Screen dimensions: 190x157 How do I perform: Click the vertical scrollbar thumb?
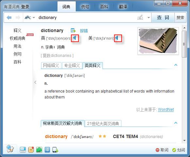[184, 44]
